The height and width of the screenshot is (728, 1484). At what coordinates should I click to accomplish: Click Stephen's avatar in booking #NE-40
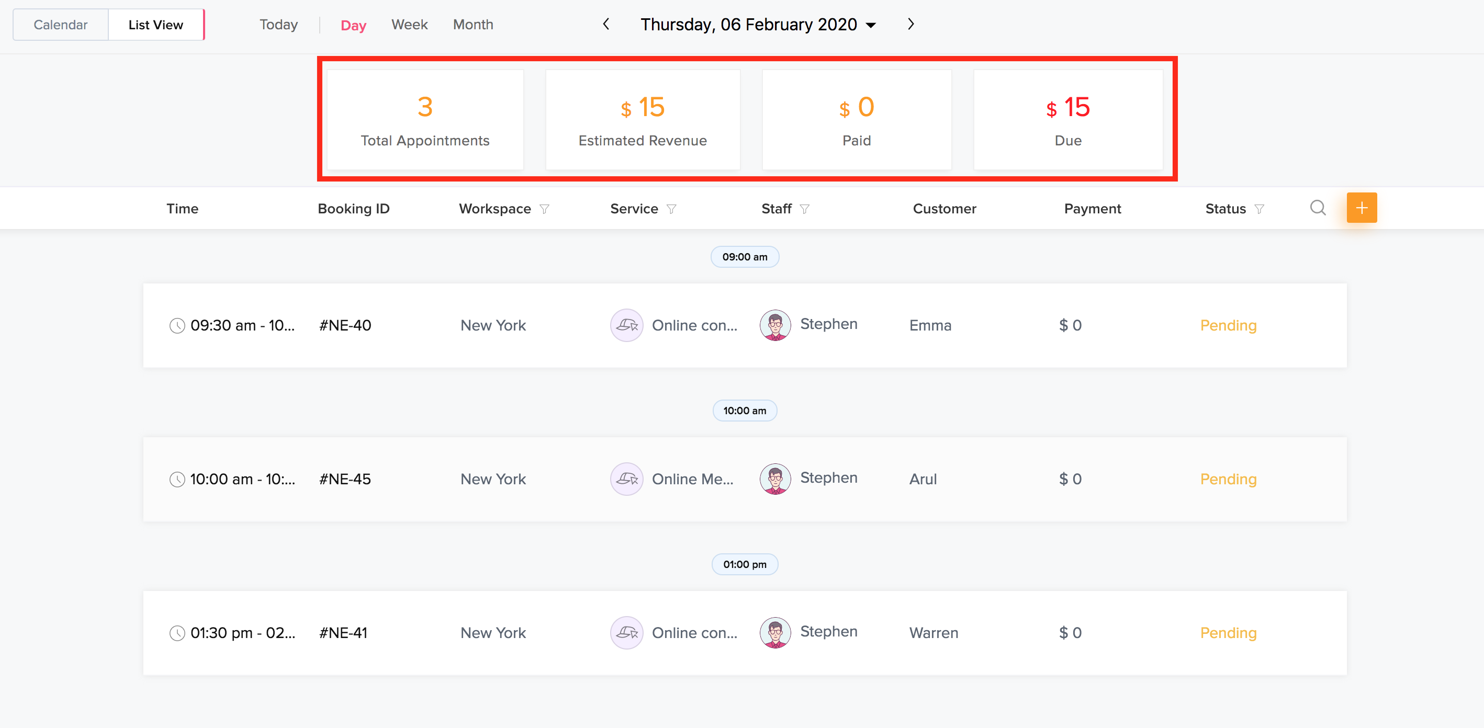775,325
